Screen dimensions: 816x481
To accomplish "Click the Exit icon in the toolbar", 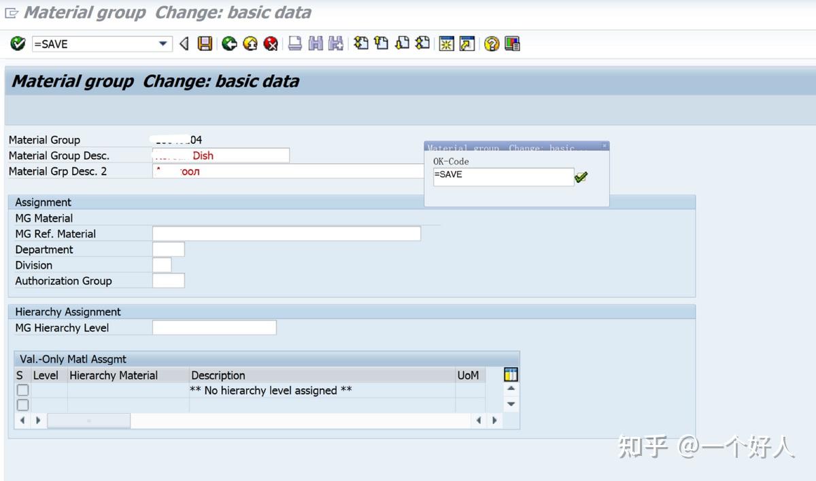I will [x=249, y=43].
